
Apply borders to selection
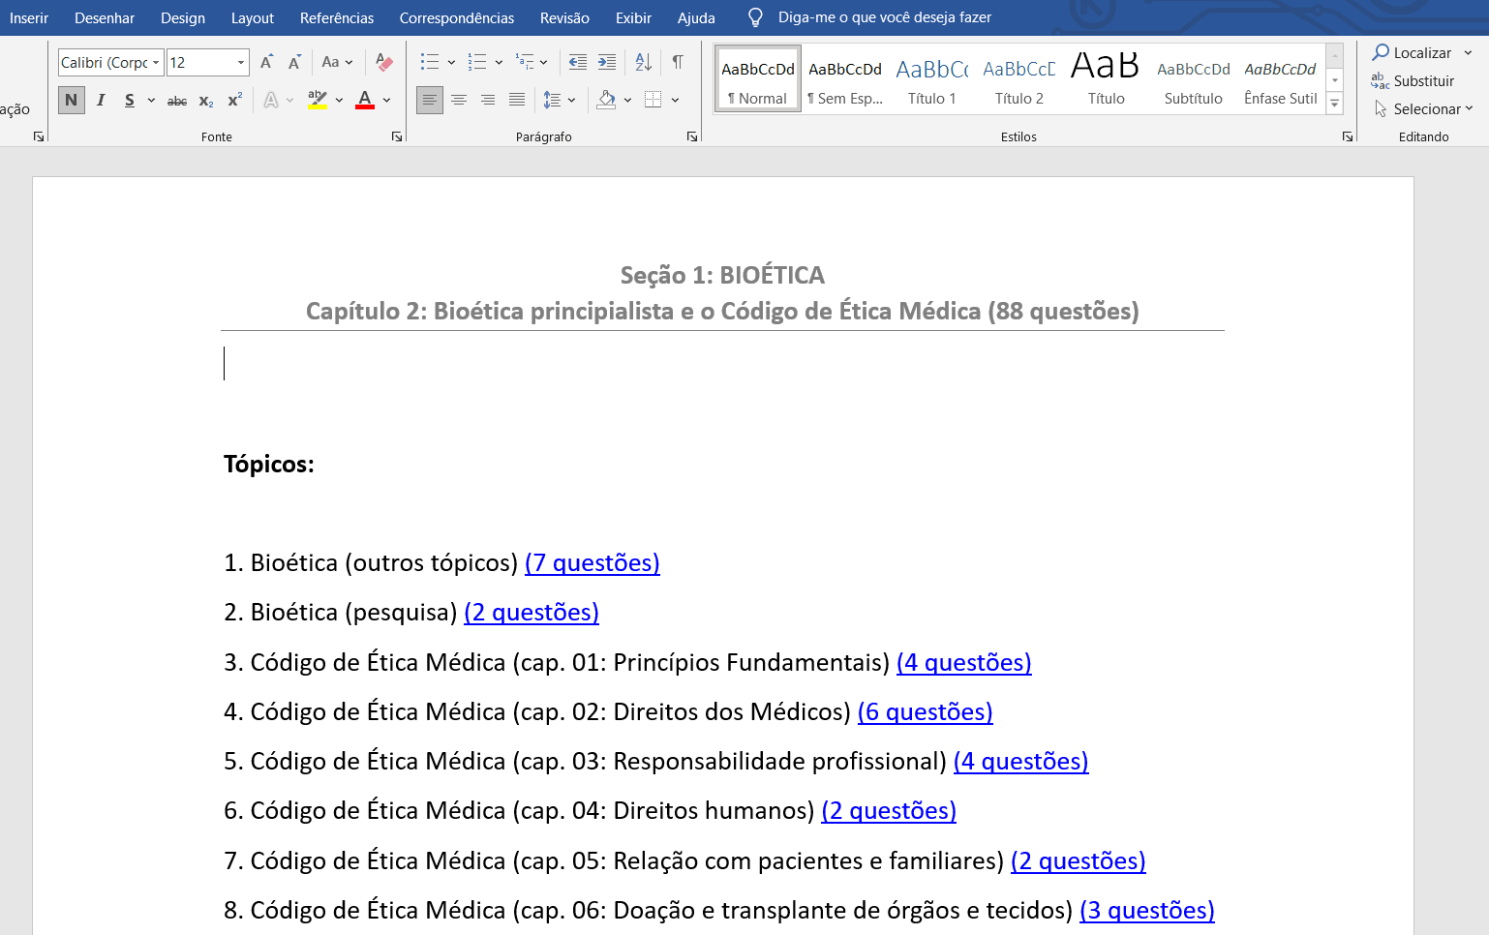pos(653,100)
